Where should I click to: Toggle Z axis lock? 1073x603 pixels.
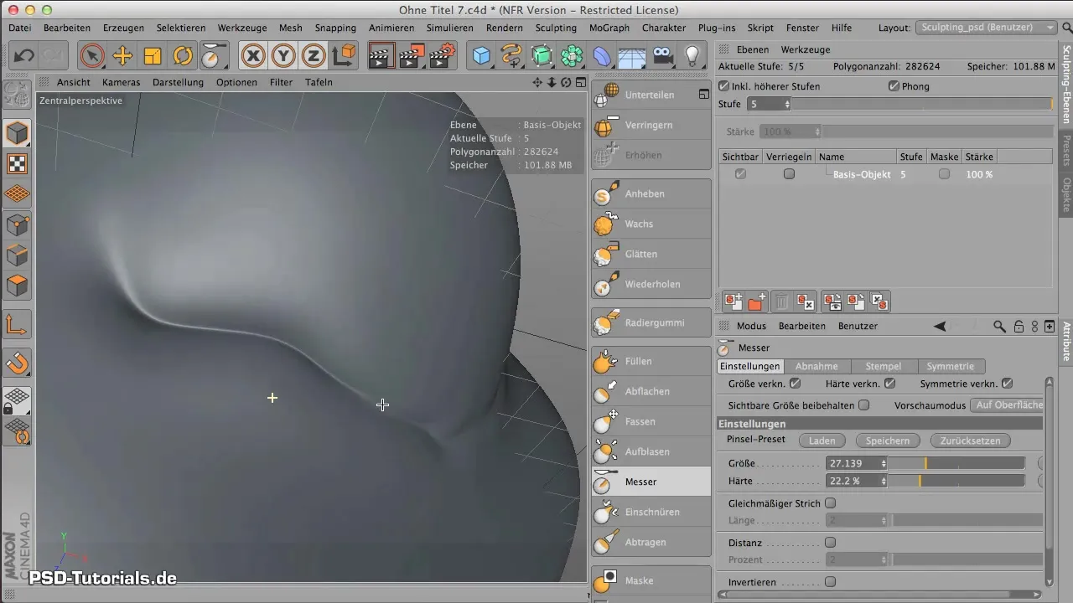314,57
